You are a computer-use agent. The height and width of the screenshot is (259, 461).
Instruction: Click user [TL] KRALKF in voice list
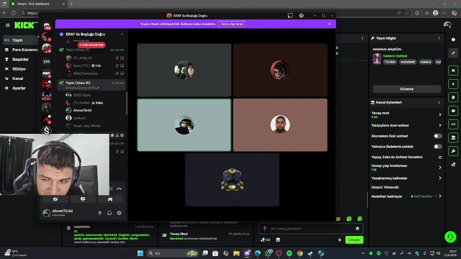(83, 58)
